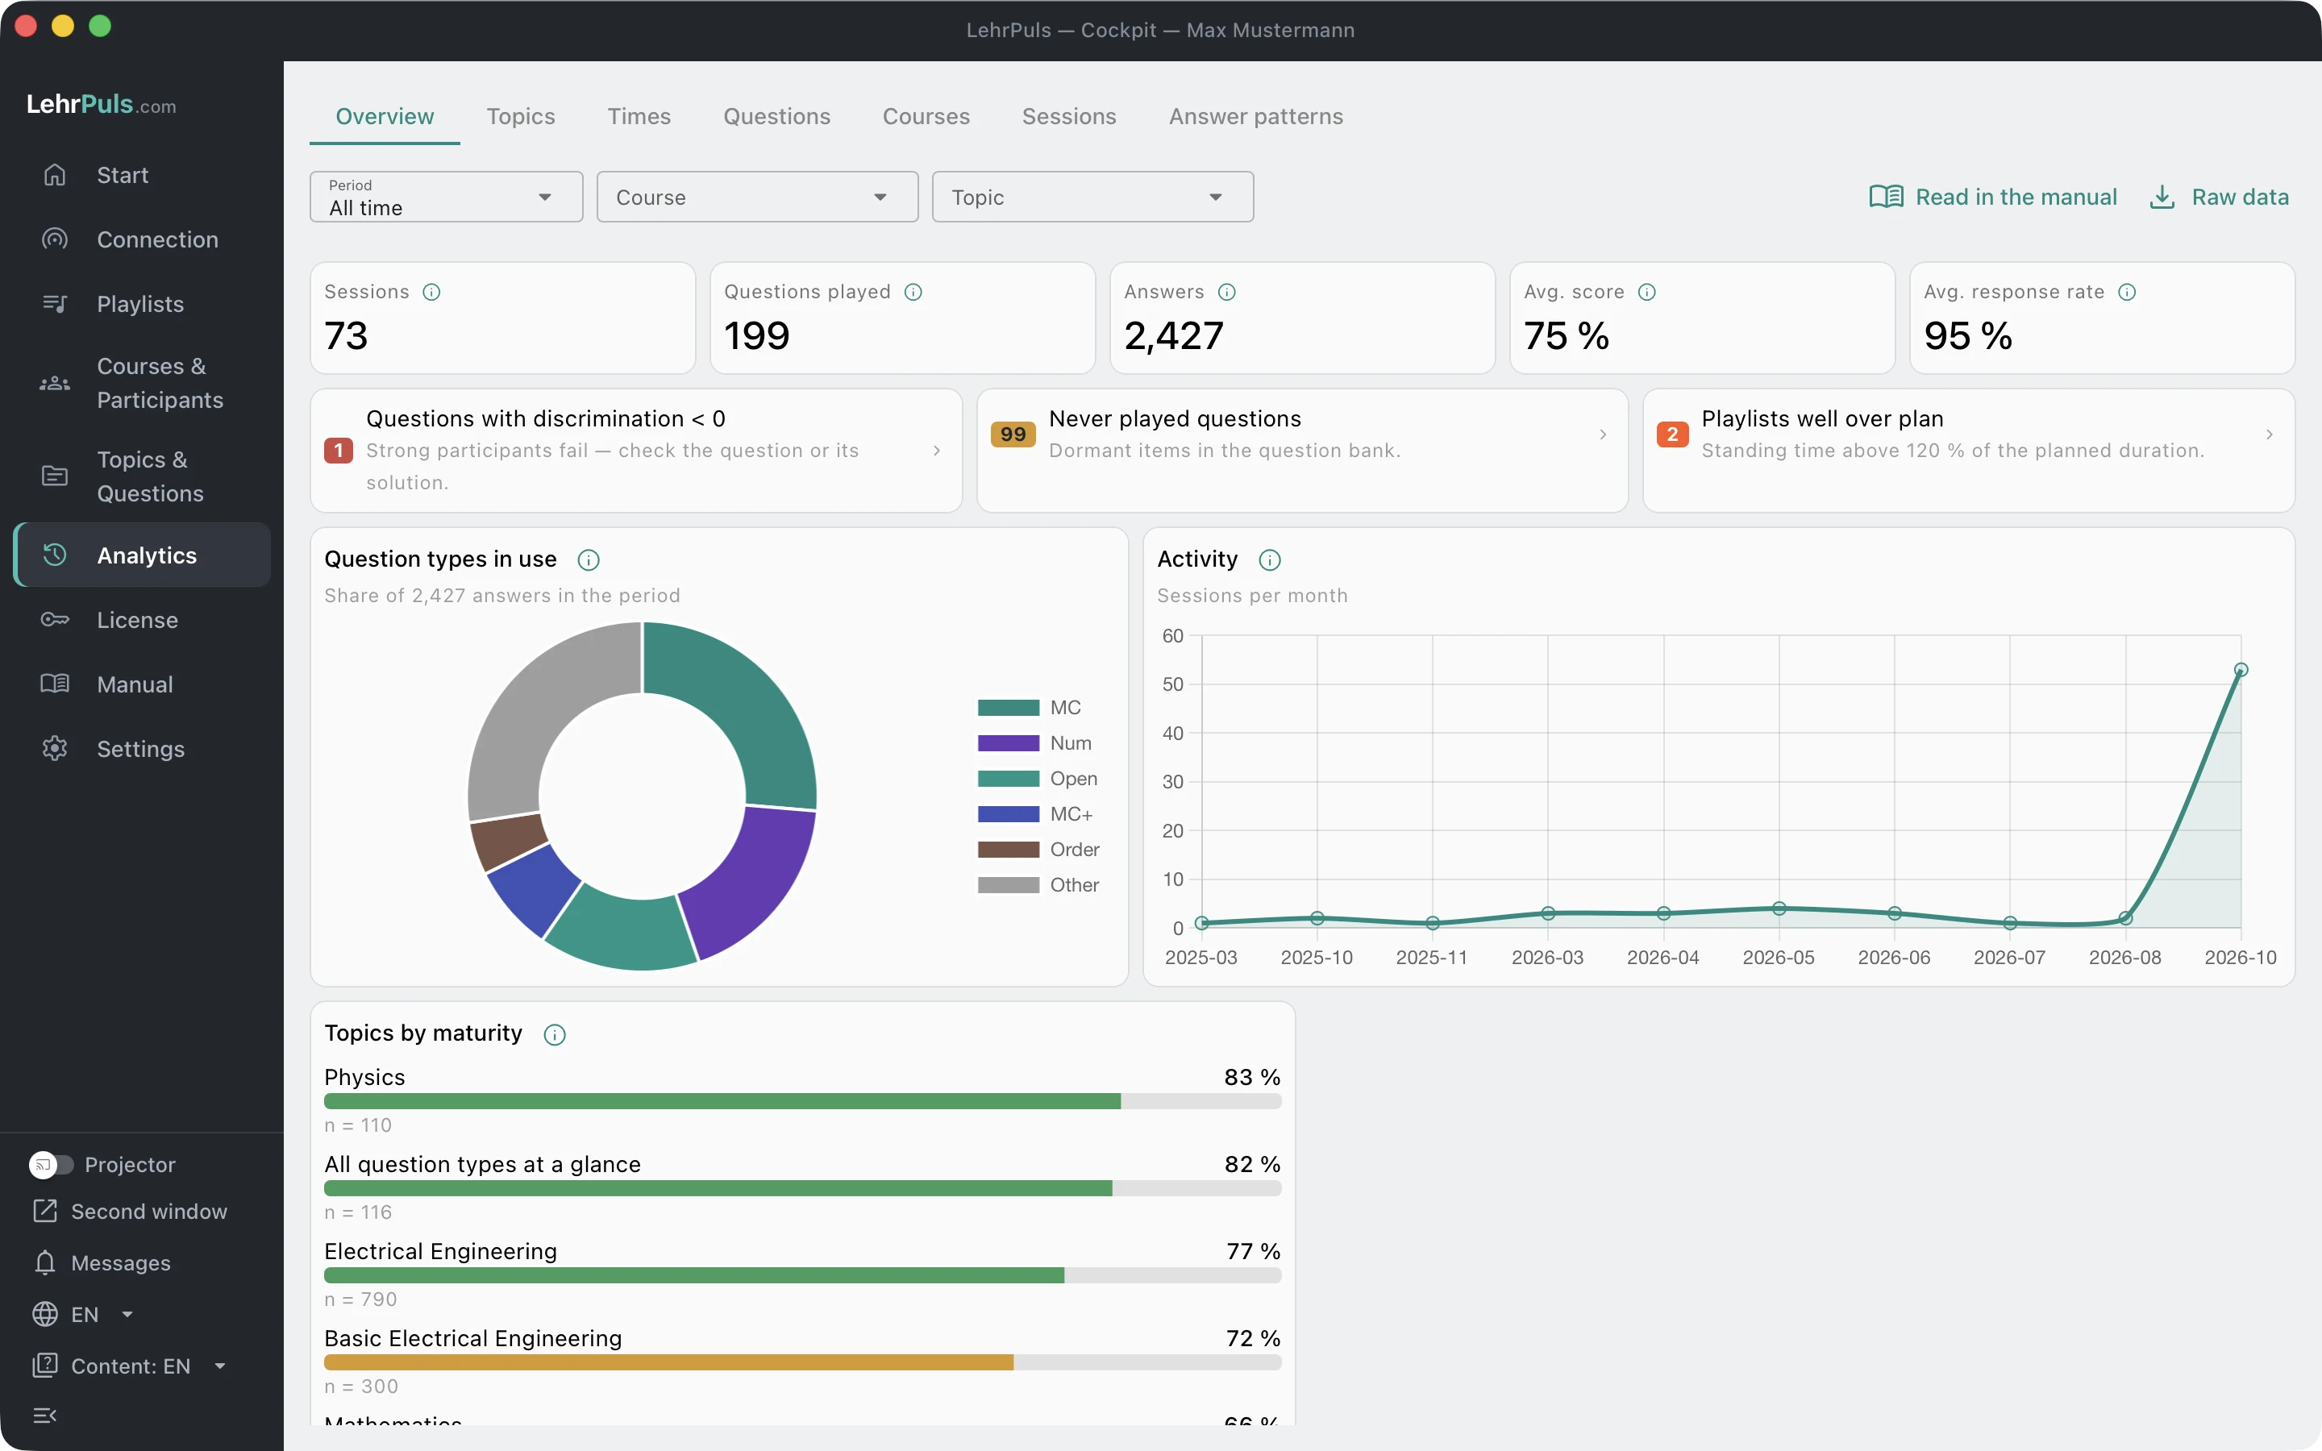Open the EN language dropdown
The height and width of the screenshot is (1451, 2322).
(84, 1314)
